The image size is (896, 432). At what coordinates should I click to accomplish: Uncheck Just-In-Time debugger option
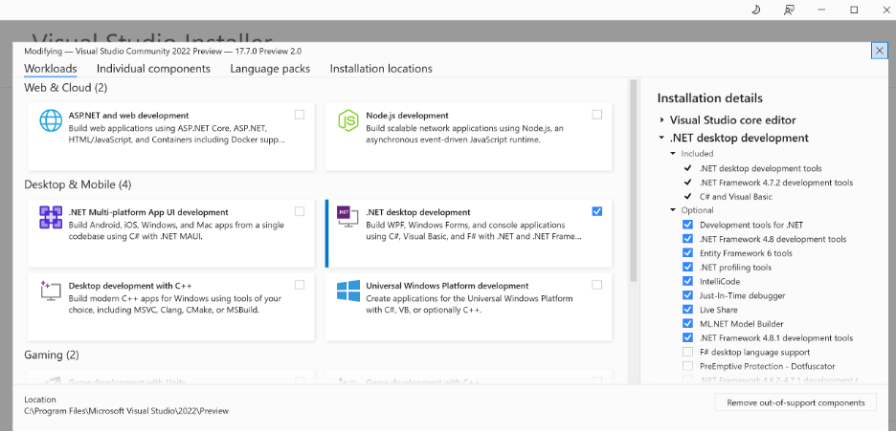click(x=687, y=295)
